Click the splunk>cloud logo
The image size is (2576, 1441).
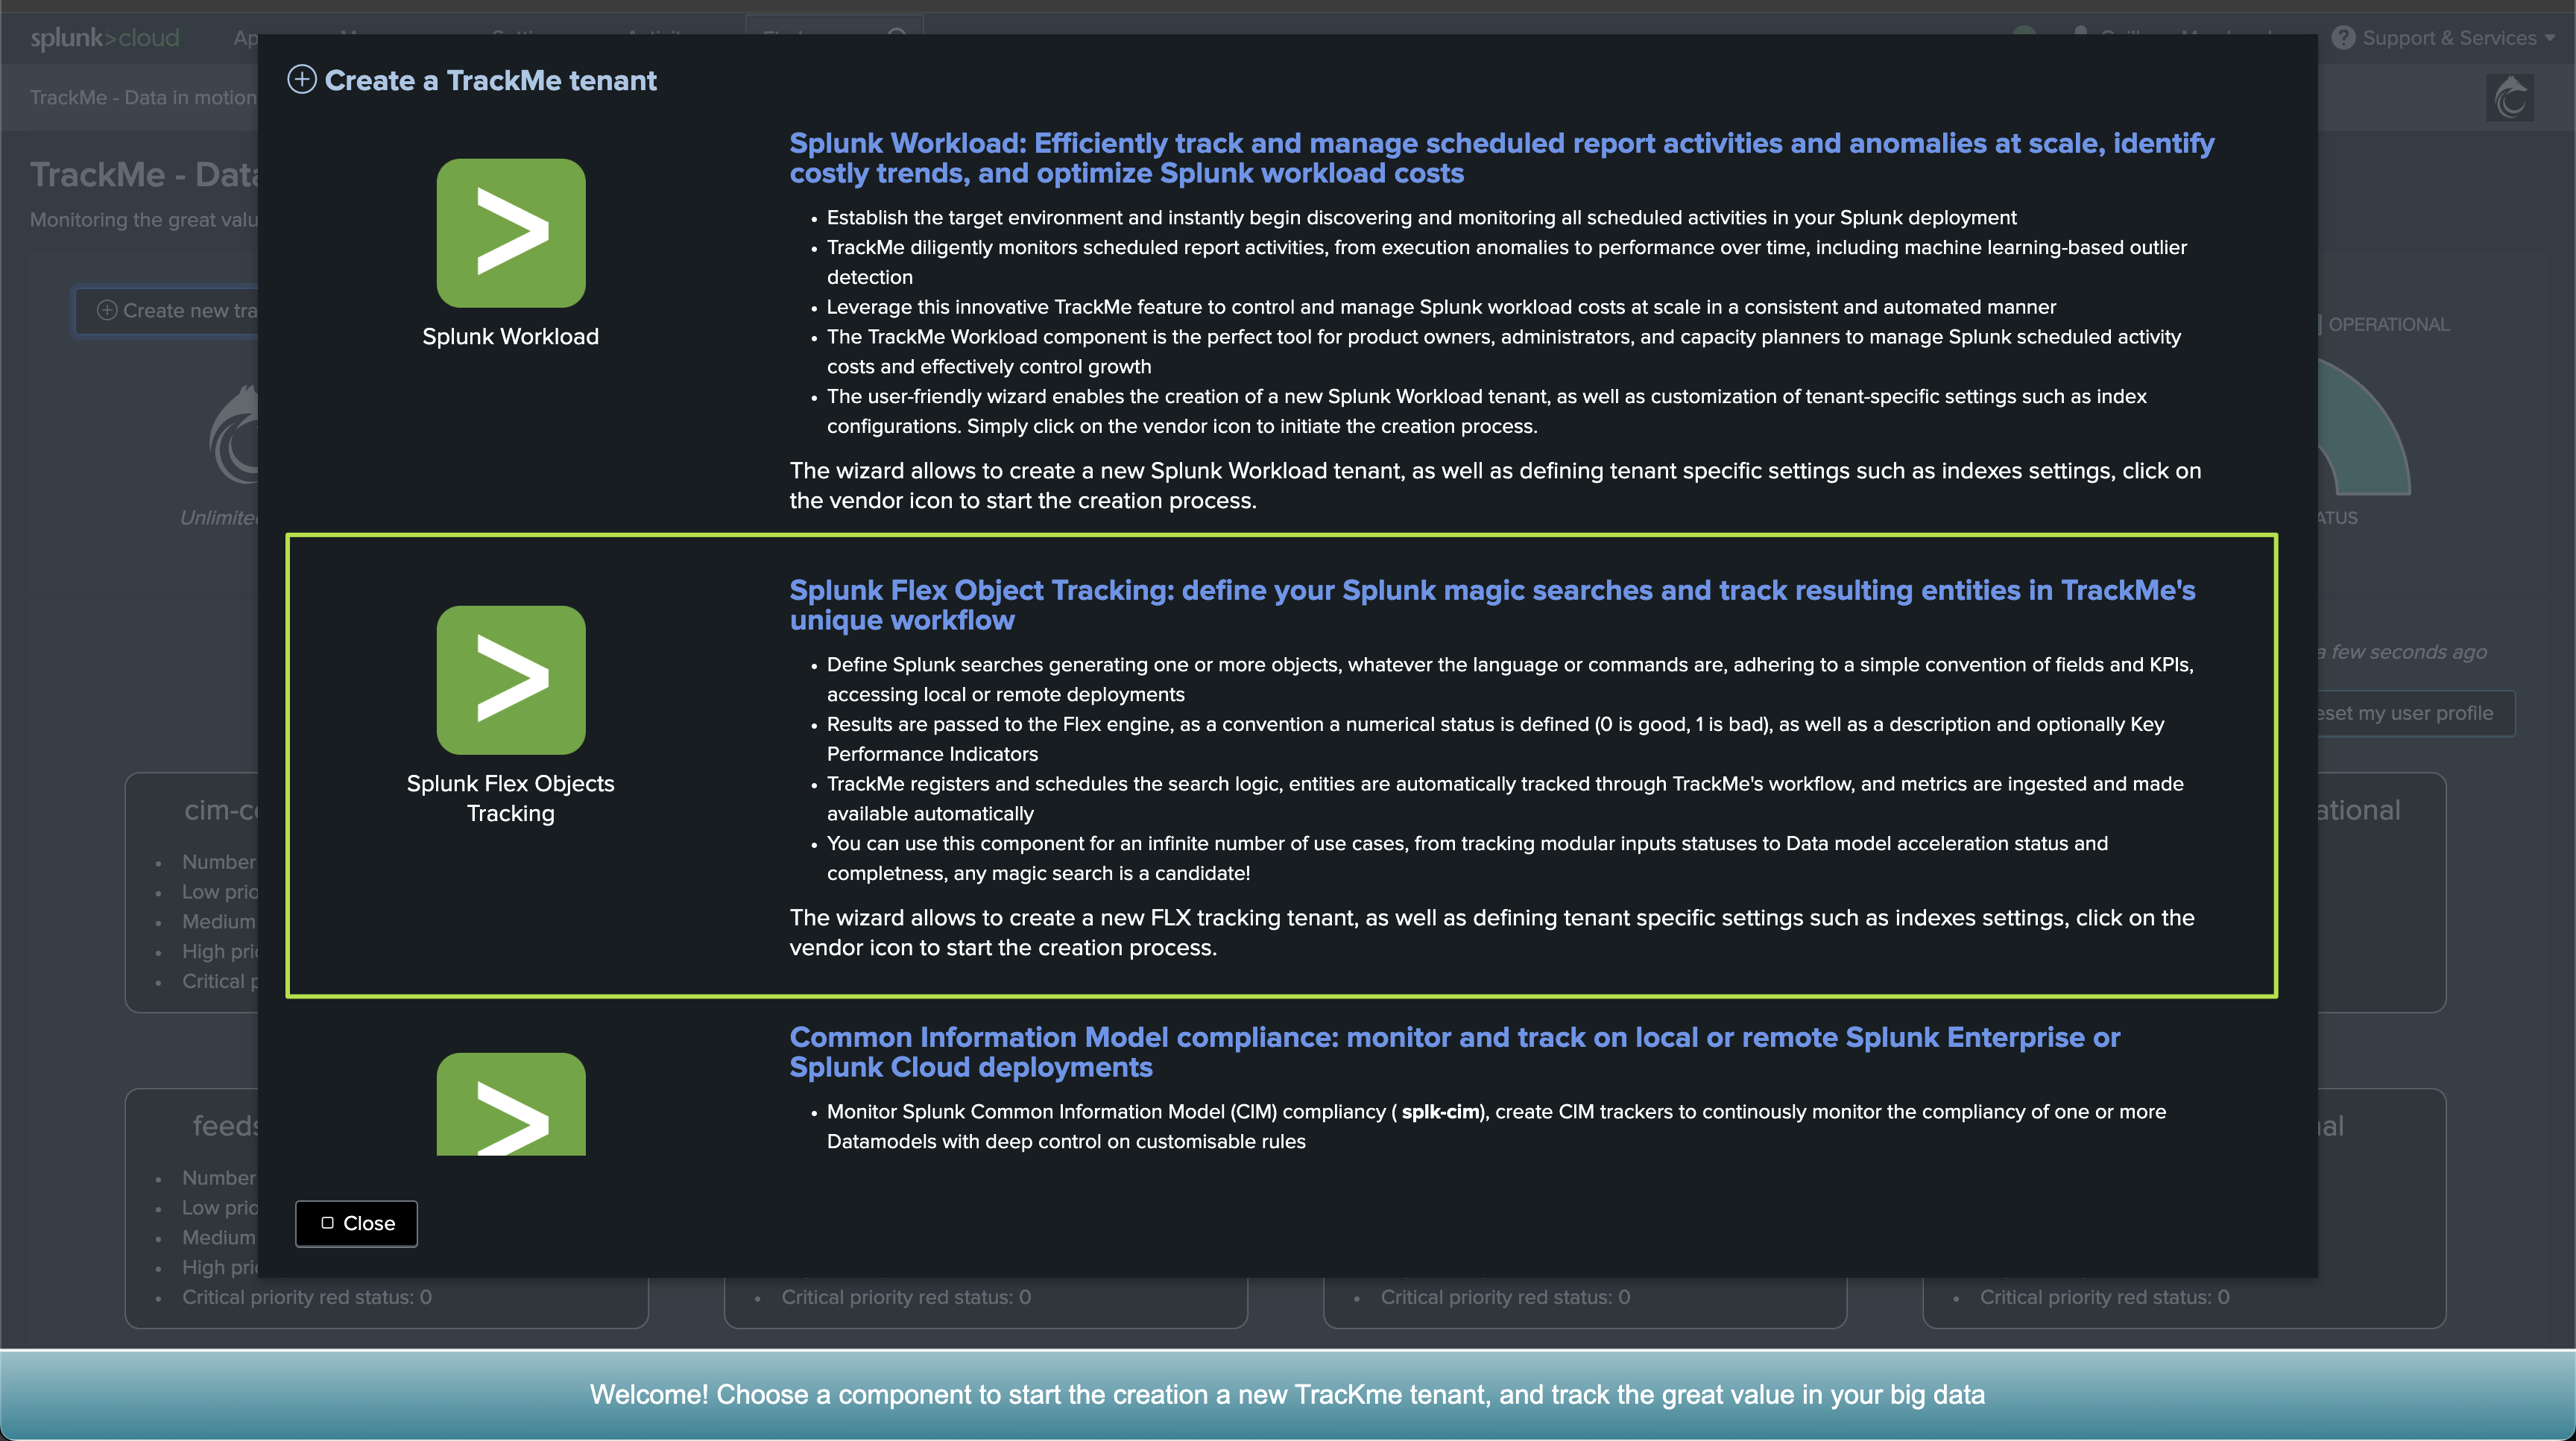[104, 38]
